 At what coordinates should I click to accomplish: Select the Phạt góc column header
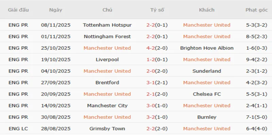[x=256, y=10]
